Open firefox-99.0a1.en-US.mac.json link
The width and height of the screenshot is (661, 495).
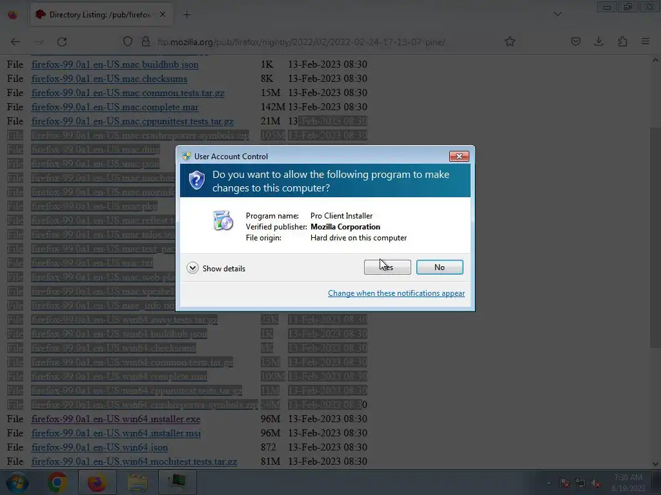[x=96, y=164]
